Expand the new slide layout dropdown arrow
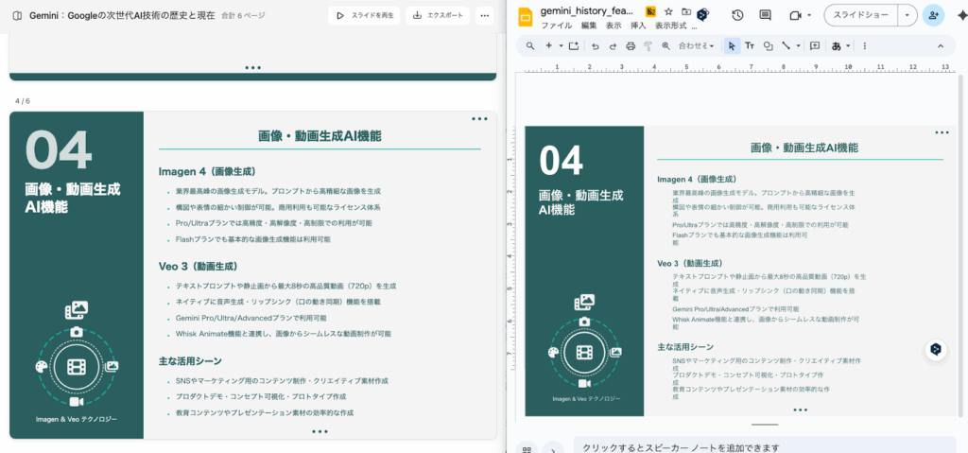 [562, 45]
